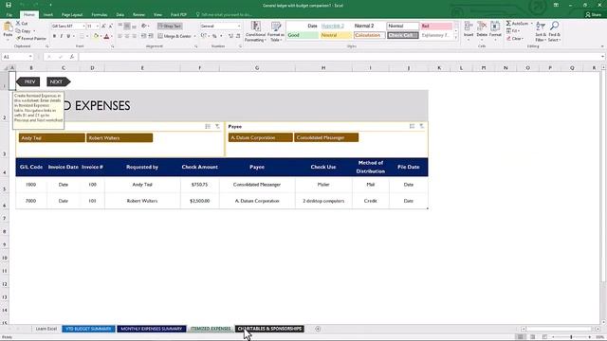The height and width of the screenshot is (341, 607).
Task: Switch to the Formulas tab
Action: pyautogui.click(x=100, y=15)
